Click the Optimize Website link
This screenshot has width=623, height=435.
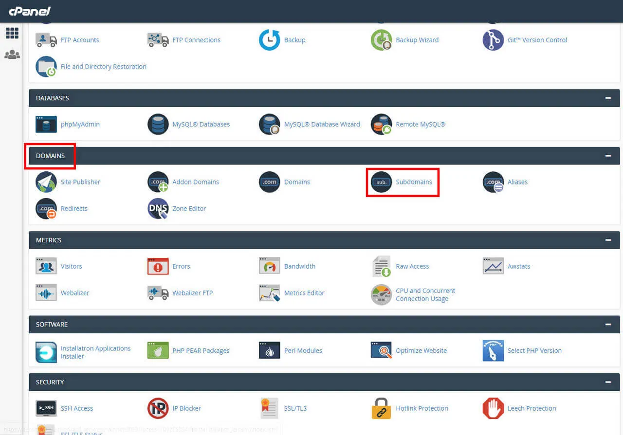(421, 350)
